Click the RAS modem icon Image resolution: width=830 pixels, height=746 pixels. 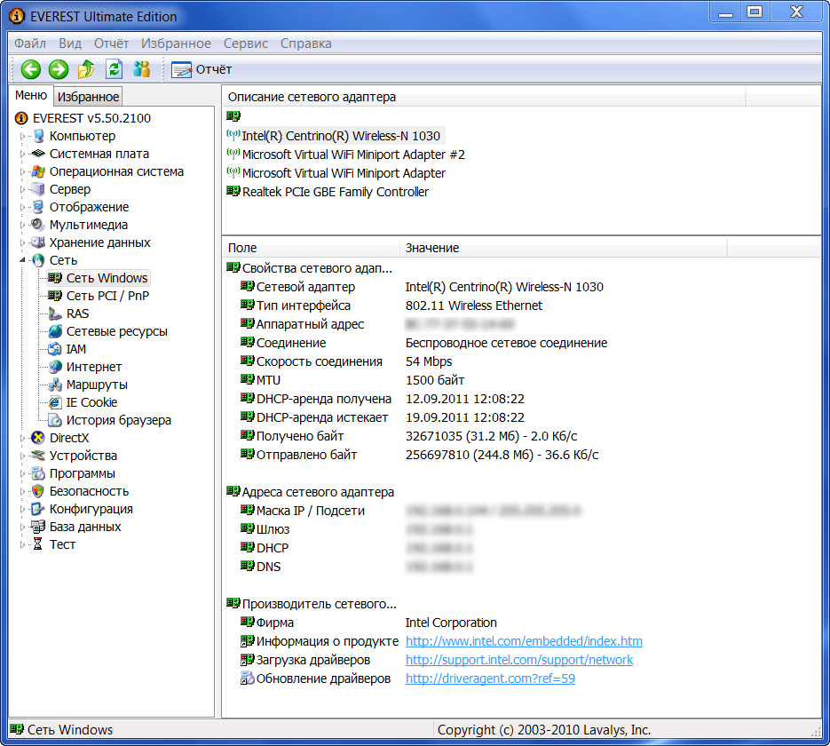pyautogui.click(x=55, y=313)
